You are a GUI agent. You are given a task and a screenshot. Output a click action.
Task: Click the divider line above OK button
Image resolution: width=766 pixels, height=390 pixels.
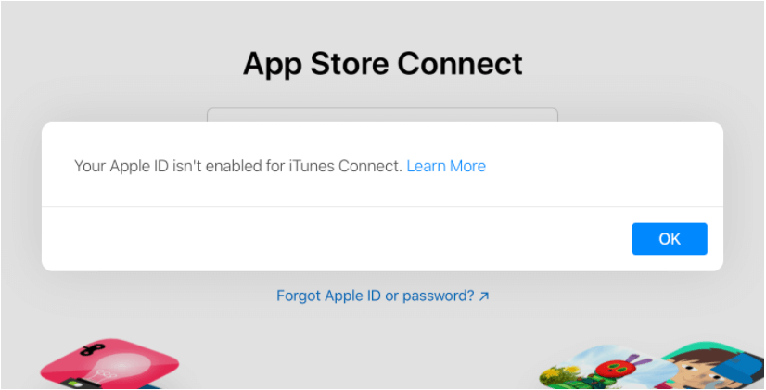pyautogui.click(x=382, y=206)
